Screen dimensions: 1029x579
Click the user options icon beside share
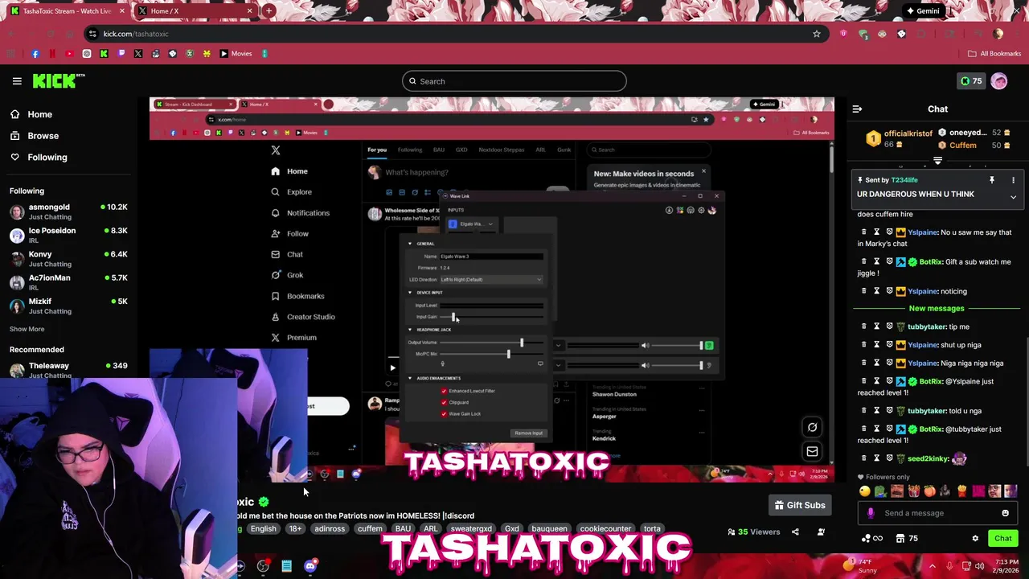click(821, 532)
